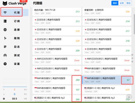Screen dimensions: 135x103
Task: Click the download arrow icon
Action: [4, 94]
